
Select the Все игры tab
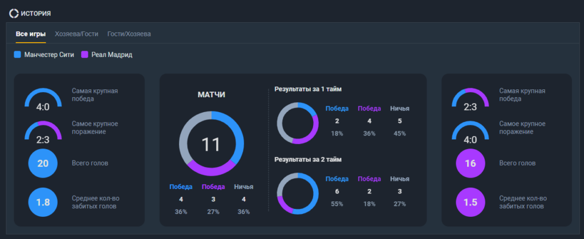pyautogui.click(x=31, y=34)
